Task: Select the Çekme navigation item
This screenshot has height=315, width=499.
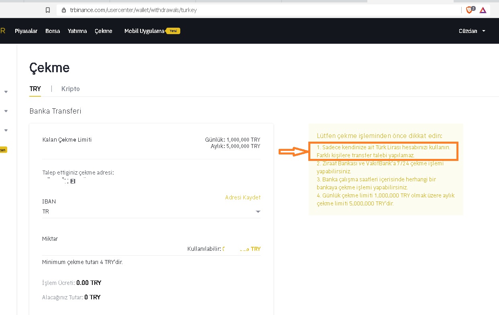Action: tap(104, 31)
